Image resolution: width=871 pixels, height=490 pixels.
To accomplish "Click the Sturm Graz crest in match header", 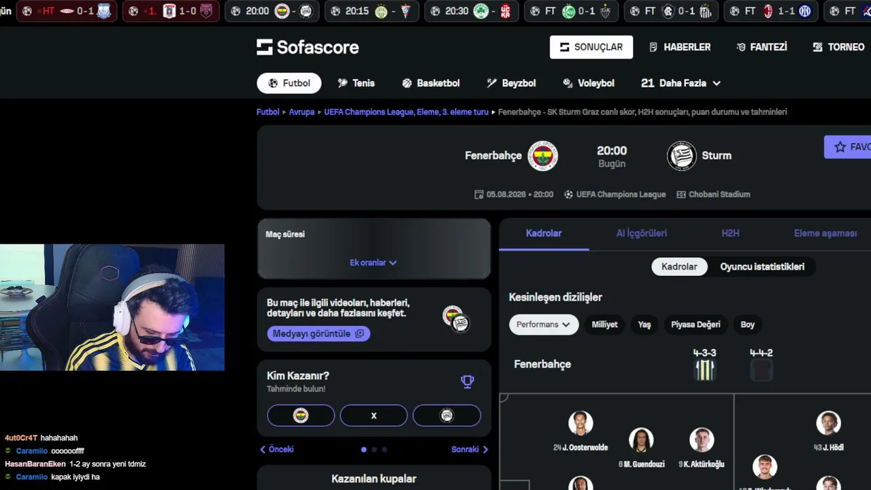I will tap(681, 156).
